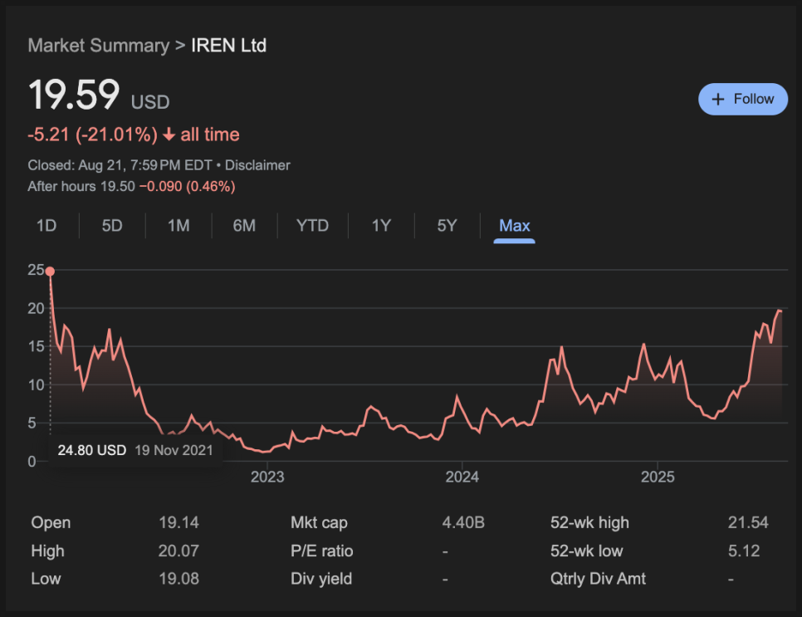Viewport: 802px width, 617px height.
Task: Click the 21.54 52-week high value
Action: (748, 522)
